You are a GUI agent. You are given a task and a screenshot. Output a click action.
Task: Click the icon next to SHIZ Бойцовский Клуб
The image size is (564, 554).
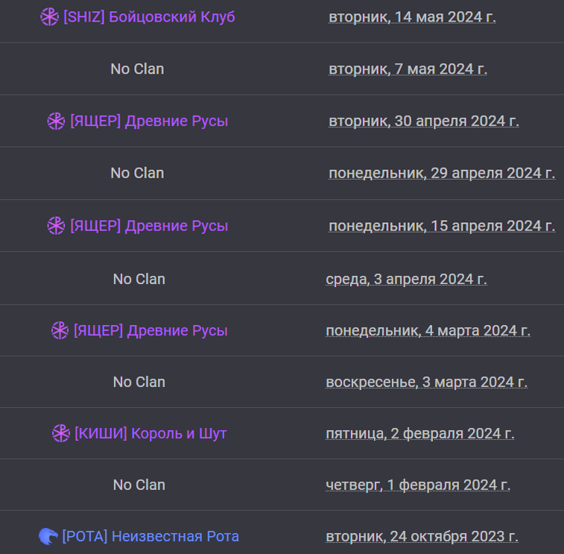coord(49,16)
